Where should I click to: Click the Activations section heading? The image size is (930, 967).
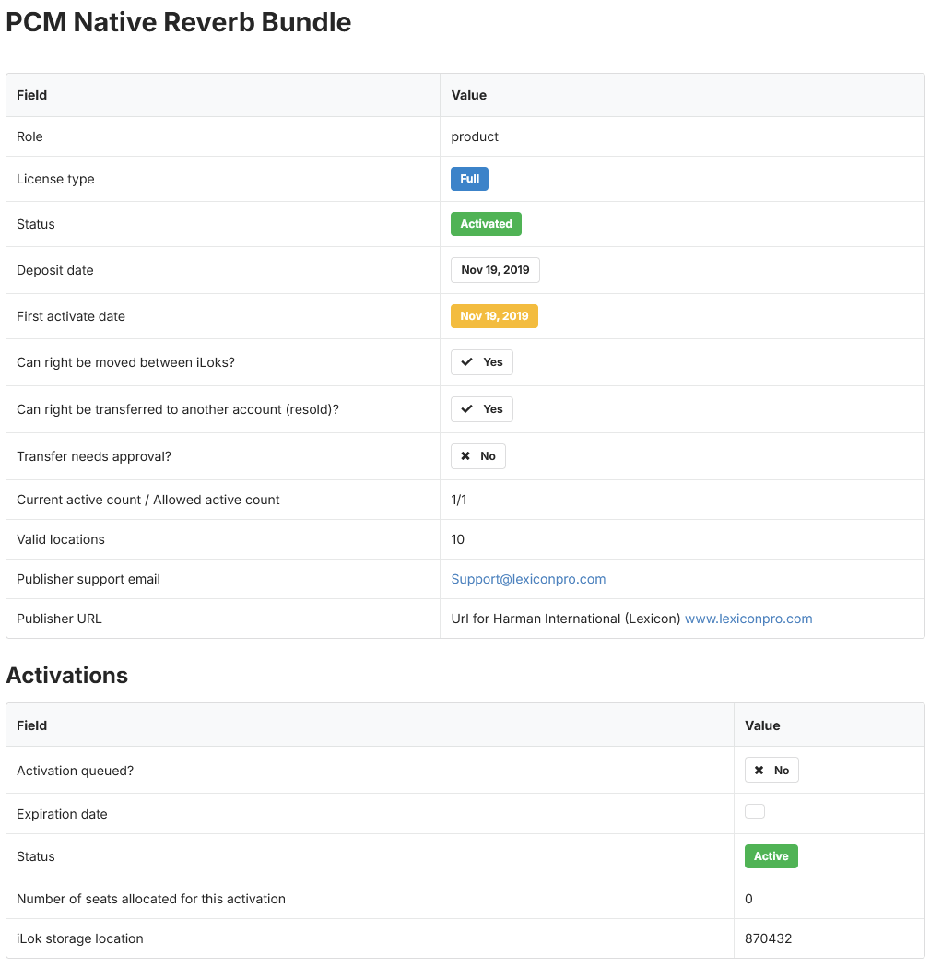tap(67, 676)
